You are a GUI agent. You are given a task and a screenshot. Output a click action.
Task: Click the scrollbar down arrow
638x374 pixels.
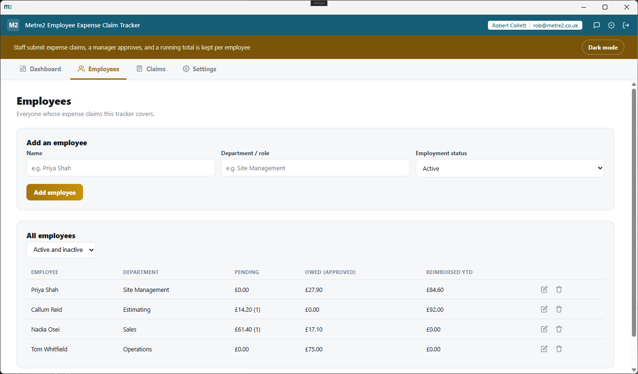pos(634,370)
